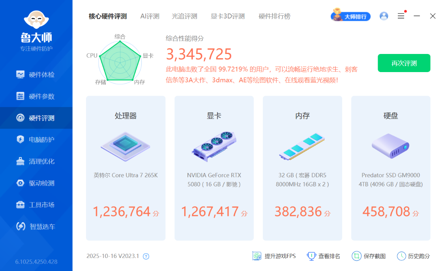Click 32 GB DDR5 memory description
Viewport: 444px width, 271px height.
302,180
